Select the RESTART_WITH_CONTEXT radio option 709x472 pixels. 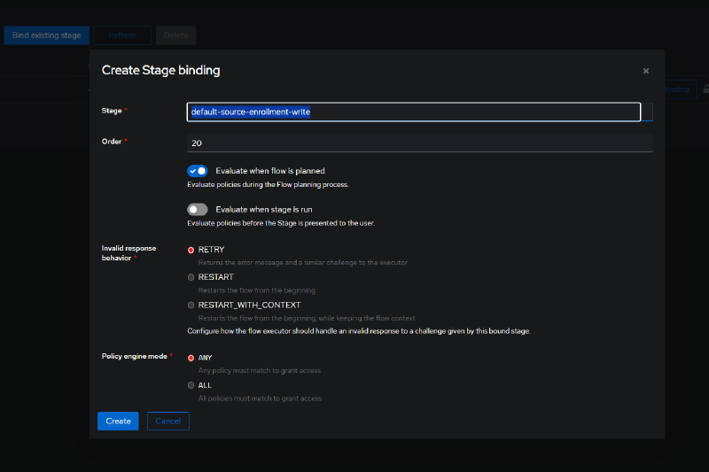191,306
